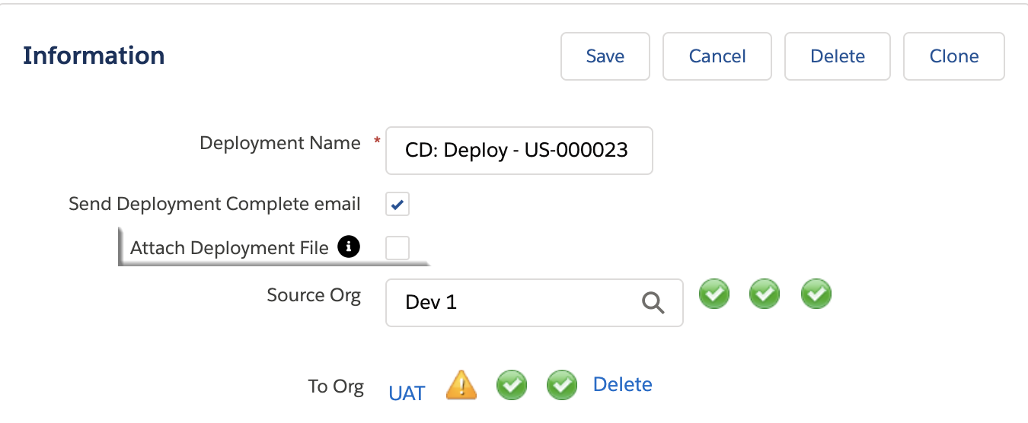Viewport: 1028px width, 423px height.
Task: Click the middle green check after Source Org
Action: coord(765,294)
